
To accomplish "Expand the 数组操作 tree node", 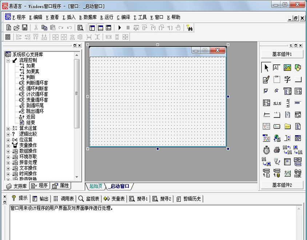I will tap(8, 152).
